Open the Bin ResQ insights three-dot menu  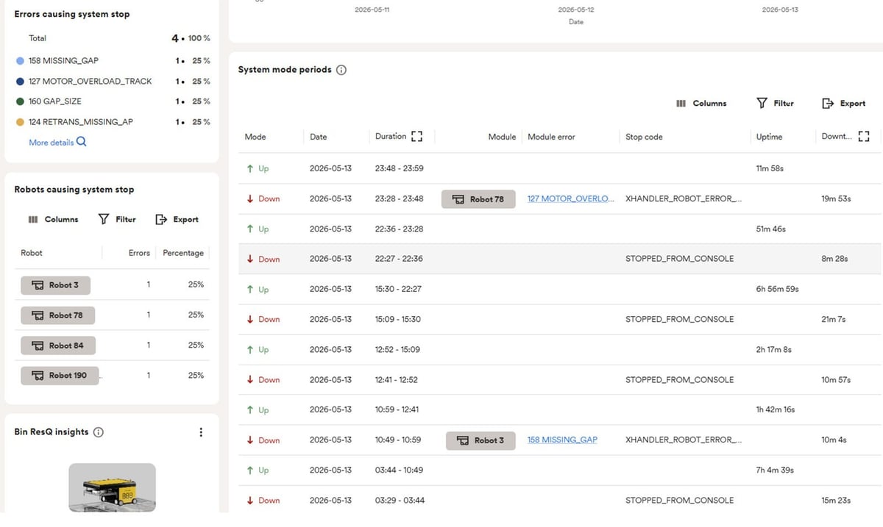(x=201, y=432)
